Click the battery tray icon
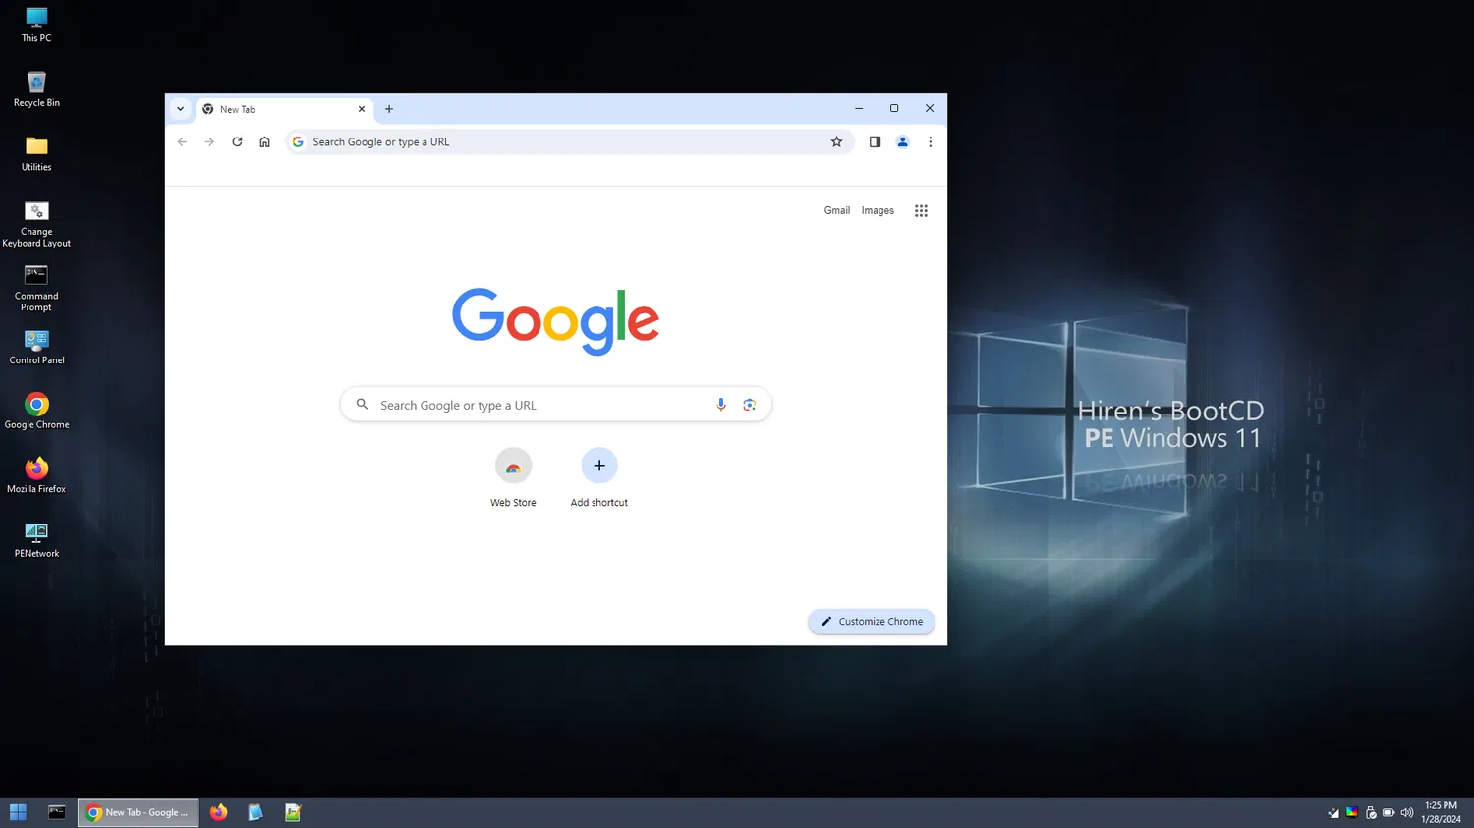1474x828 pixels. point(1389,813)
